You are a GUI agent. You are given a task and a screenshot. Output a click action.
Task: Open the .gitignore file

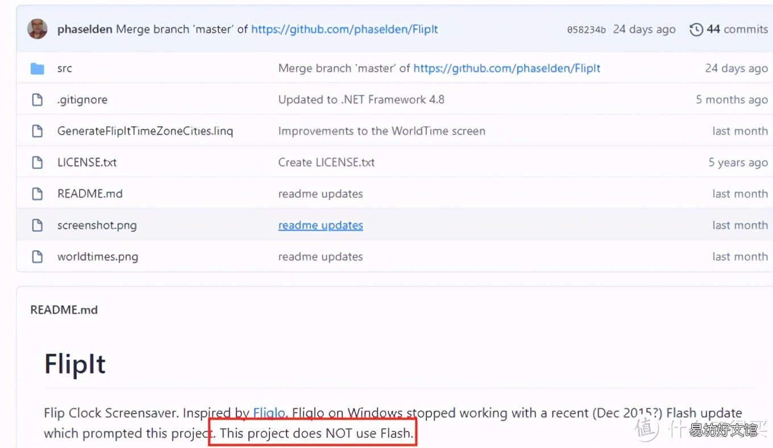coord(82,100)
